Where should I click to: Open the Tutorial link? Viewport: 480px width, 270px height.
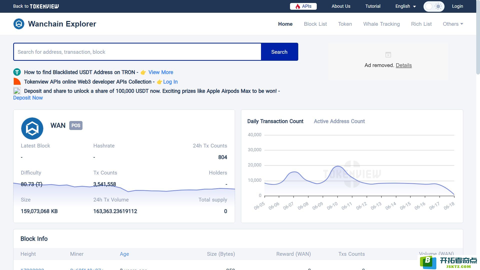point(373,6)
